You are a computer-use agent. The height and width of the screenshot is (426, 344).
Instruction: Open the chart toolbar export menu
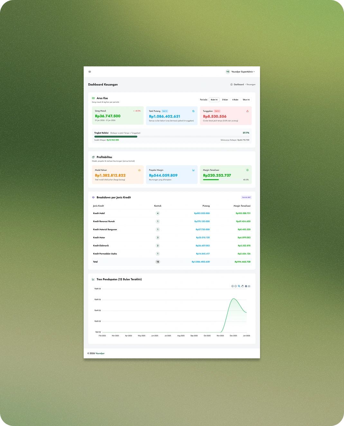point(249,286)
